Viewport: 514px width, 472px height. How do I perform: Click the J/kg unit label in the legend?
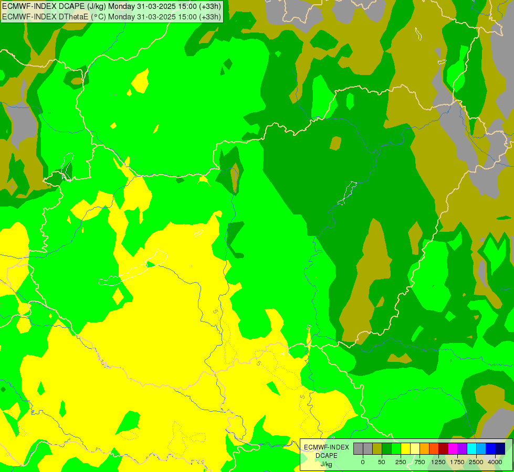click(x=327, y=464)
